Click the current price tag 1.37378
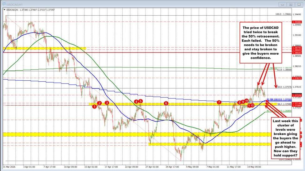This screenshot has width=305, height=171. [297, 95]
